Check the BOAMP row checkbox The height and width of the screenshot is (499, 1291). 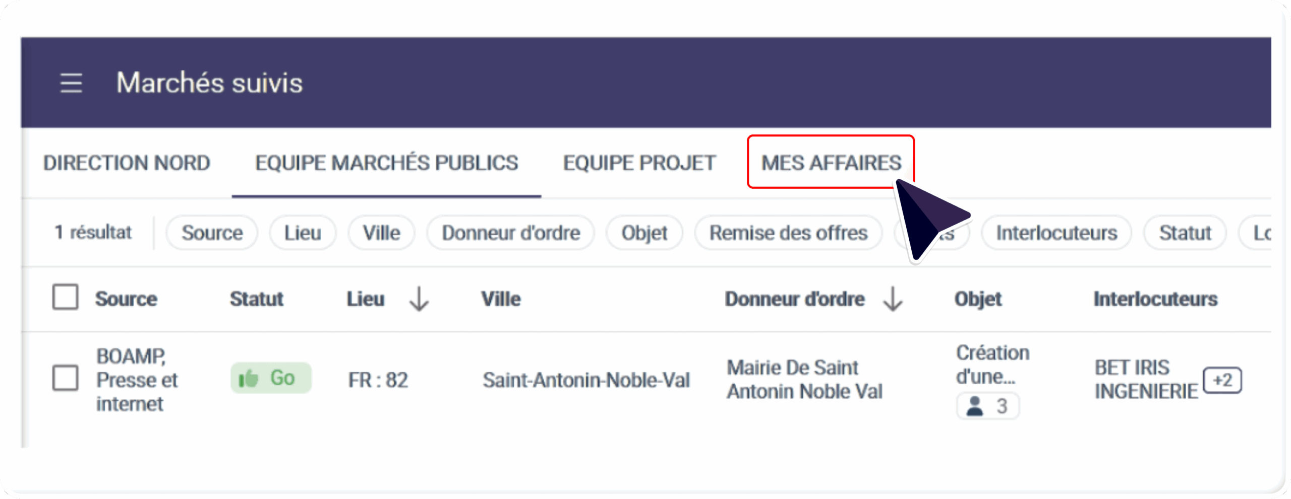coord(66,378)
